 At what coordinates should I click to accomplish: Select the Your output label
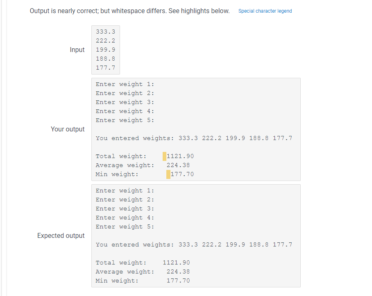(68, 129)
